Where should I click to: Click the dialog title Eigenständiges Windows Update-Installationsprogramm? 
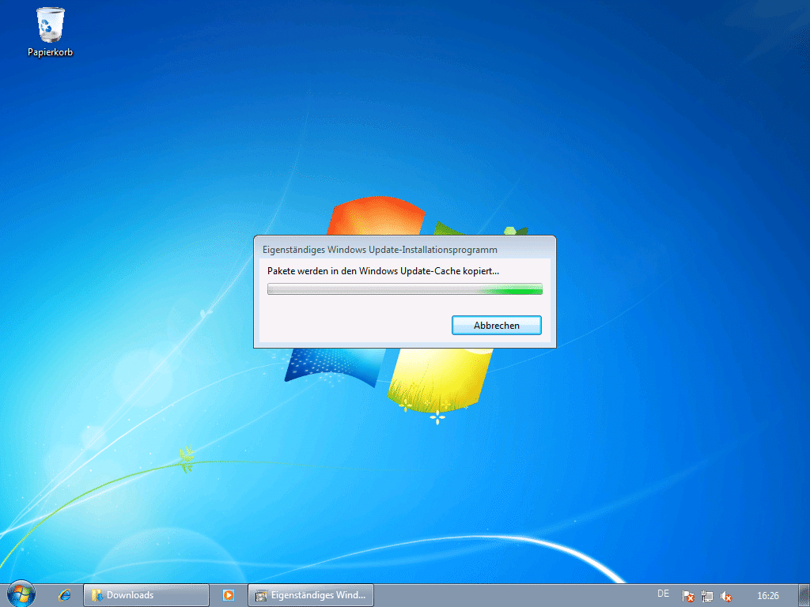380,250
